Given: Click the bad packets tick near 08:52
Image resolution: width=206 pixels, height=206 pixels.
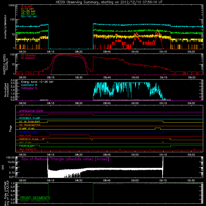Looking at the screenshot, I should point(120,149).
